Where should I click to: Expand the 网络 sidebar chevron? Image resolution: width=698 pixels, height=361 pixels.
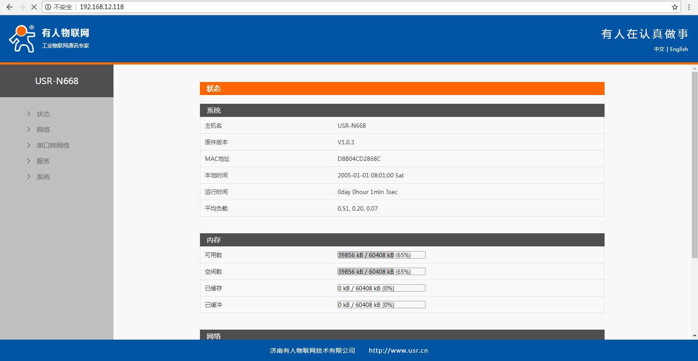[x=29, y=129]
